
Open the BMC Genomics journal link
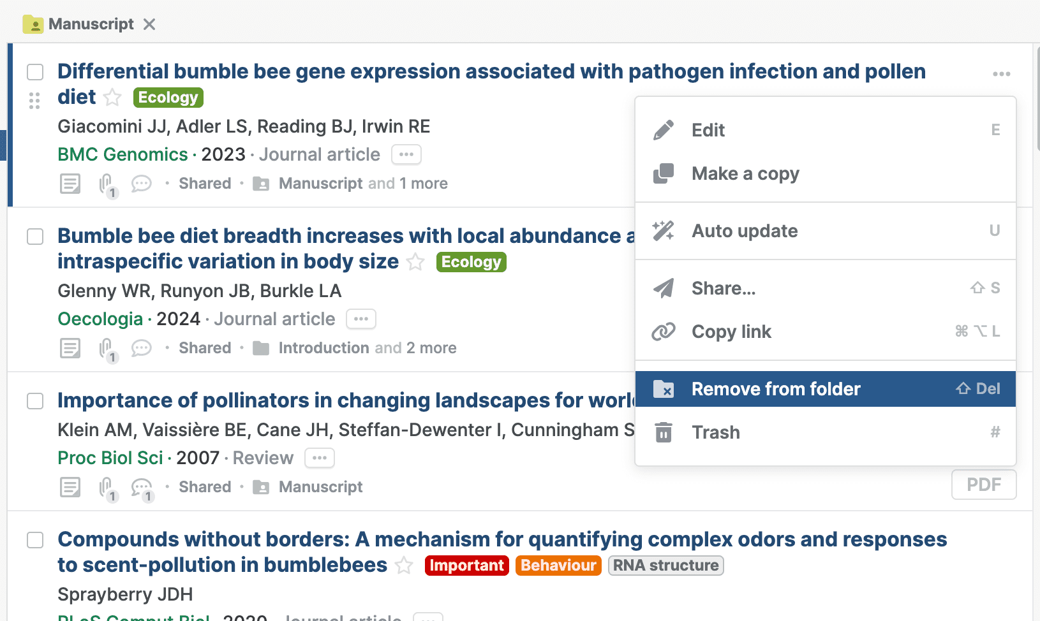[x=123, y=154]
